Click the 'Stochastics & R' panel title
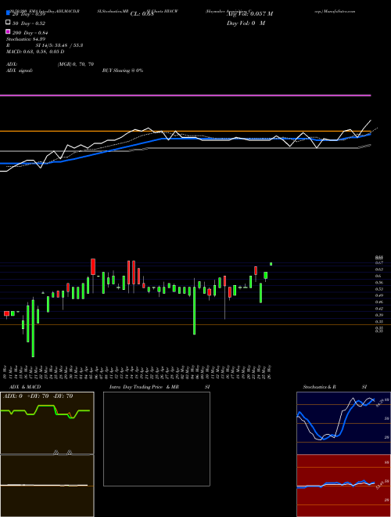Screen dimensions: 391x517 pyautogui.click(x=319, y=387)
